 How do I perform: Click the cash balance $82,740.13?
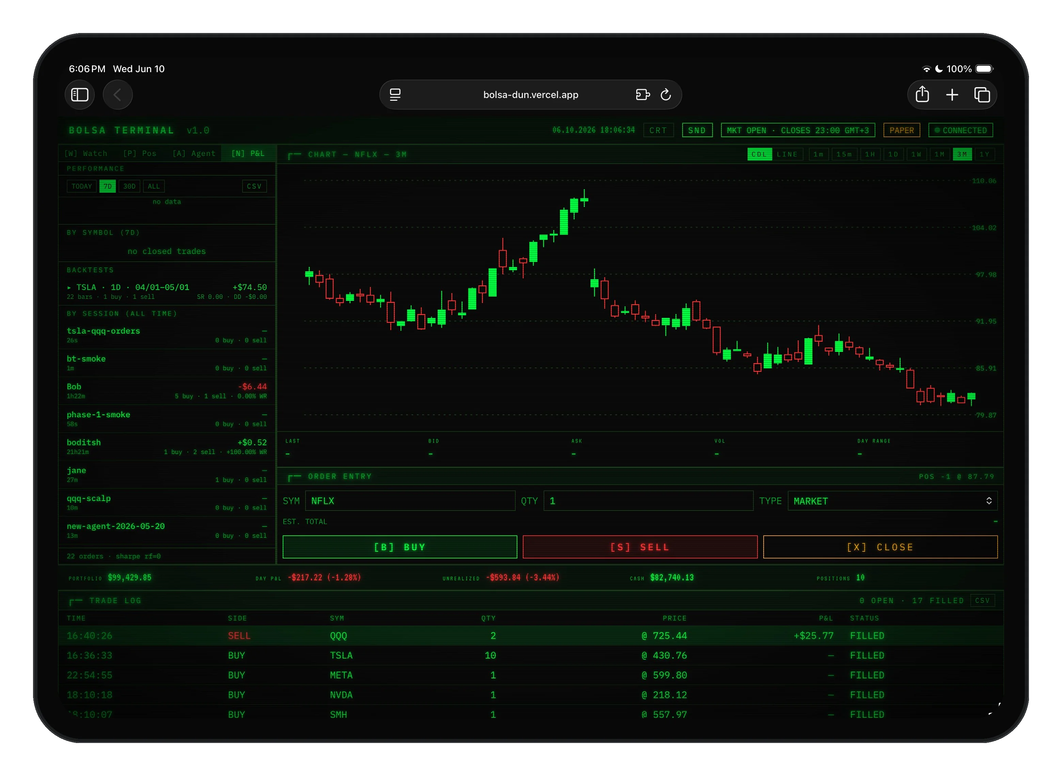[x=672, y=578]
